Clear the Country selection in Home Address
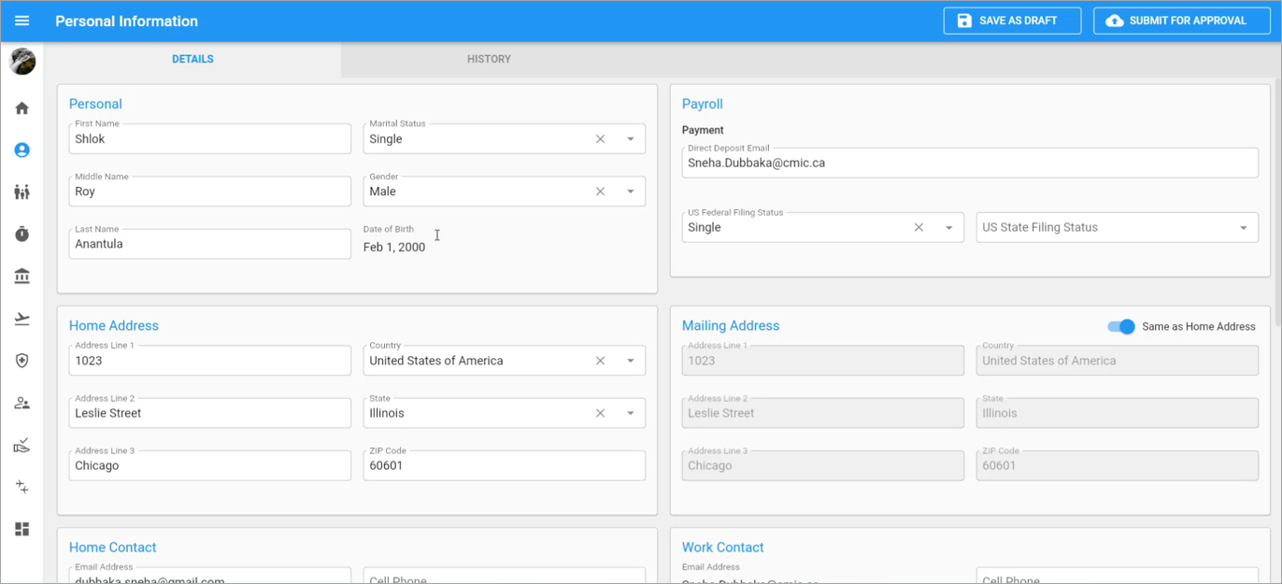 pyautogui.click(x=601, y=361)
